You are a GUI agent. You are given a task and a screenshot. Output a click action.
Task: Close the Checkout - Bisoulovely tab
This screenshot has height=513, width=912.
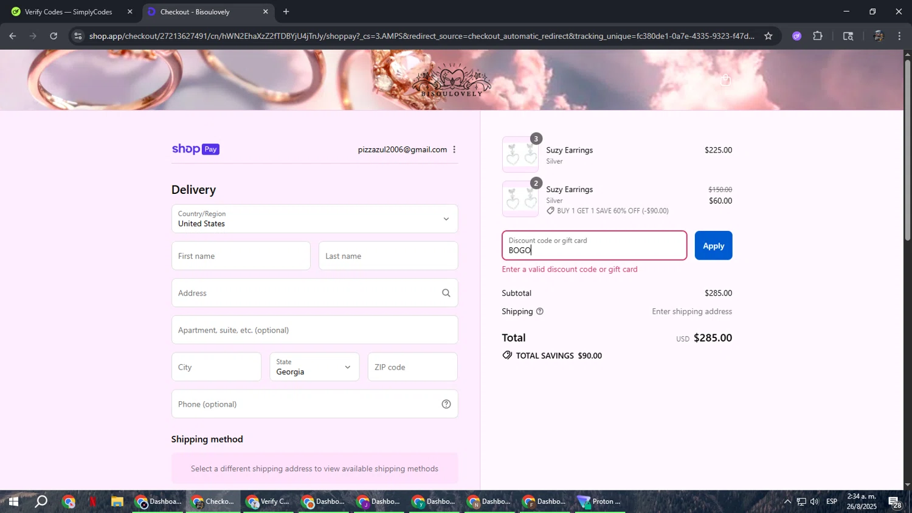point(266,12)
